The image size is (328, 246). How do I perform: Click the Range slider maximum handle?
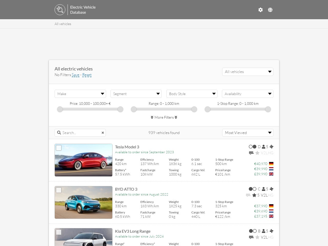(x=194, y=109)
